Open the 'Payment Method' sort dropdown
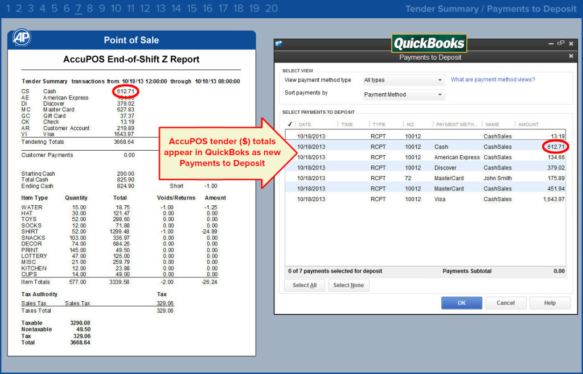The height and width of the screenshot is (374, 583). click(404, 94)
